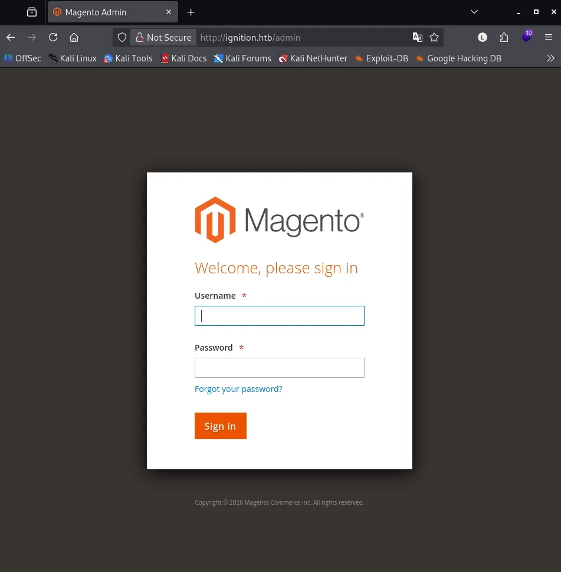Viewport: 561px width, 572px height.
Task: Click the translate page icon
Action: pyautogui.click(x=418, y=37)
